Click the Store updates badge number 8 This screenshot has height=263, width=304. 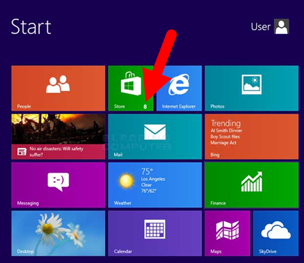145,106
